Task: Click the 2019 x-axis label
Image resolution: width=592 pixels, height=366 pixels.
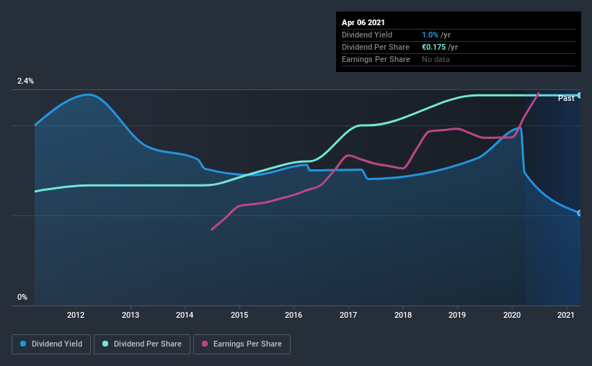Action: pos(457,315)
